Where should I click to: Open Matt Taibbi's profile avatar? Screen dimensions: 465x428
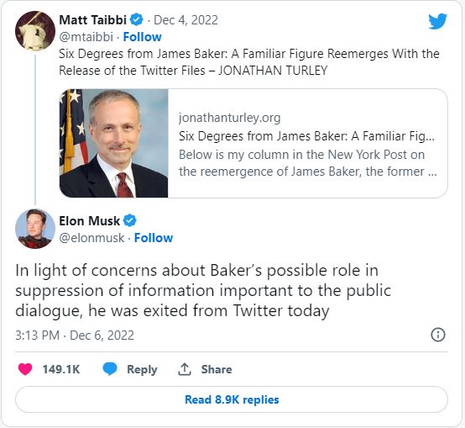35,31
